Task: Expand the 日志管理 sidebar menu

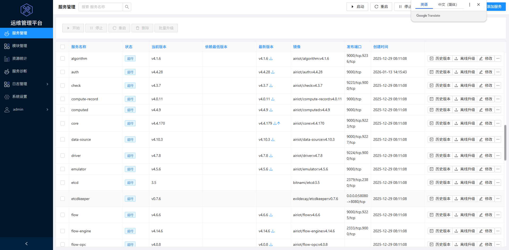Action: click(27, 84)
